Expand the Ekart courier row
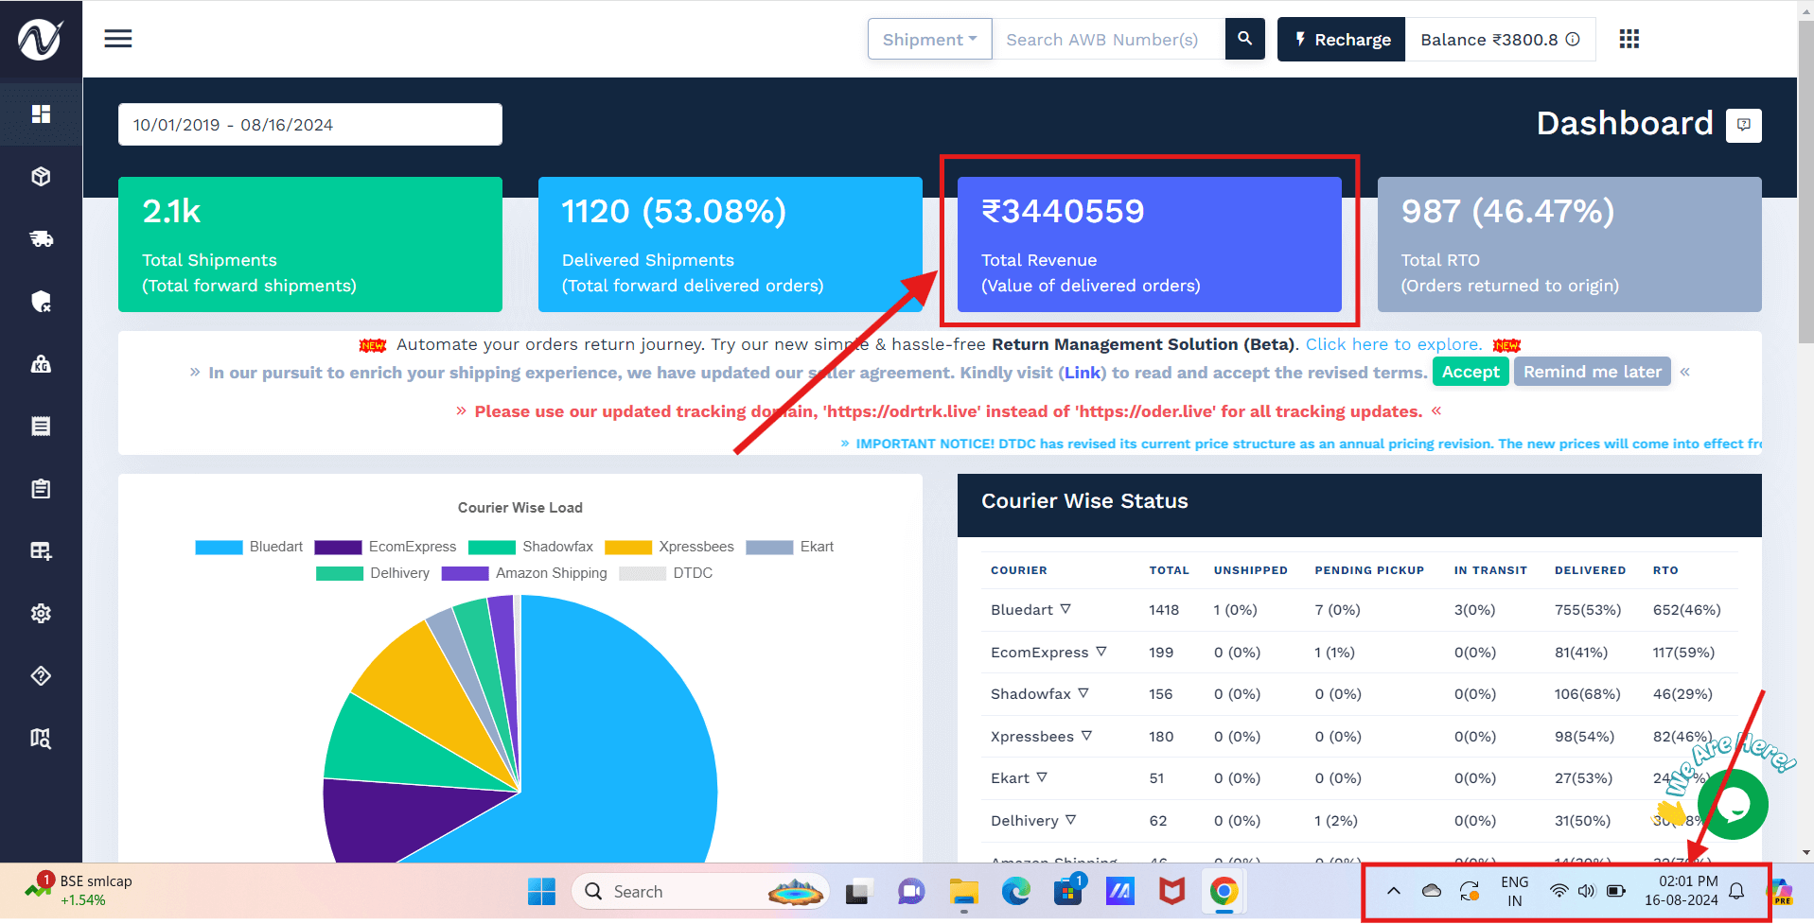The image size is (1814, 924). coord(1042,776)
